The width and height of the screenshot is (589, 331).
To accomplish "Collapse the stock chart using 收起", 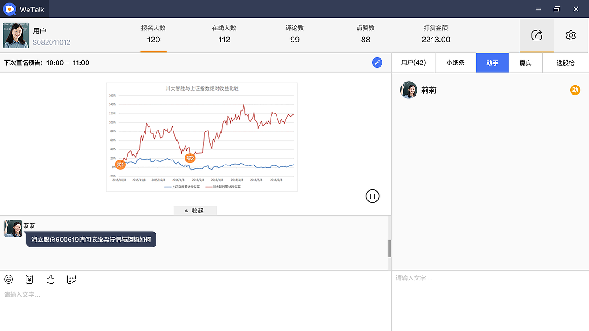I will pyautogui.click(x=195, y=210).
